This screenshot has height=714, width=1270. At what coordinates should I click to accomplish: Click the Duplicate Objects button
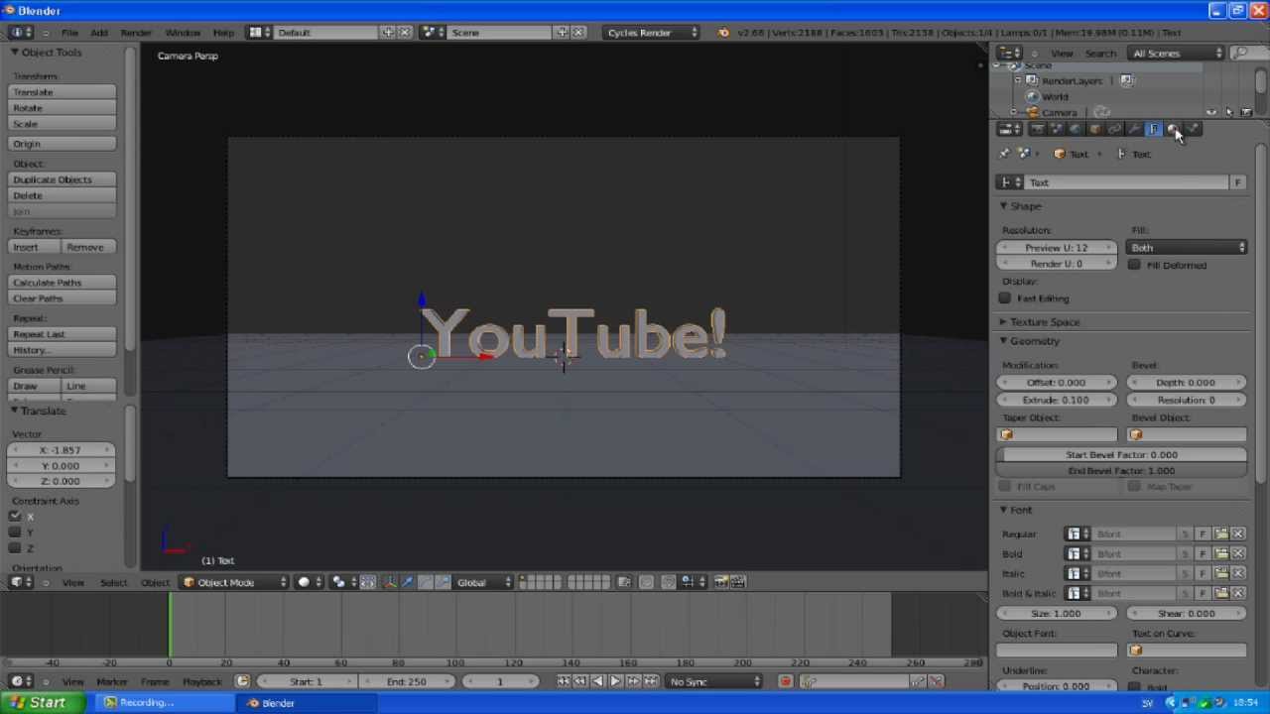[x=63, y=179]
